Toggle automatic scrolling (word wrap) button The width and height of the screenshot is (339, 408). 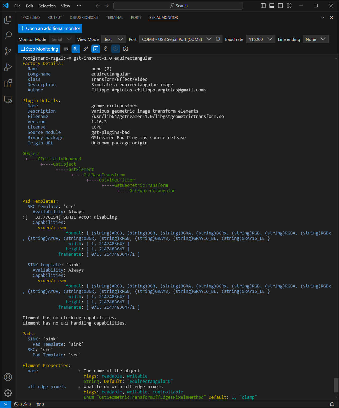(76, 49)
